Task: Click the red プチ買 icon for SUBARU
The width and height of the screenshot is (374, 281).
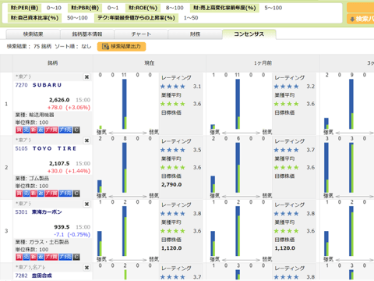Action: click(51, 130)
